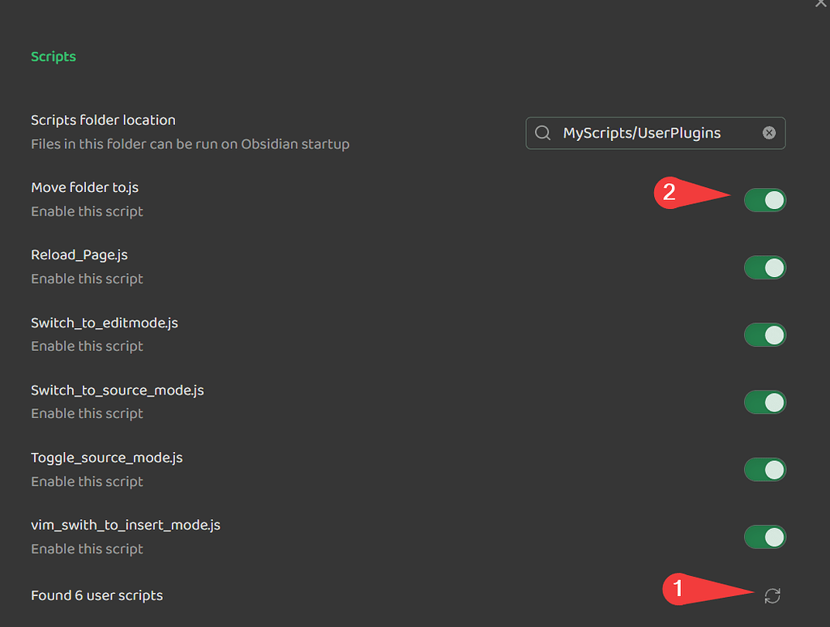This screenshot has height=627, width=830.
Task: Click the Scripts folder location label
Action: tap(103, 120)
